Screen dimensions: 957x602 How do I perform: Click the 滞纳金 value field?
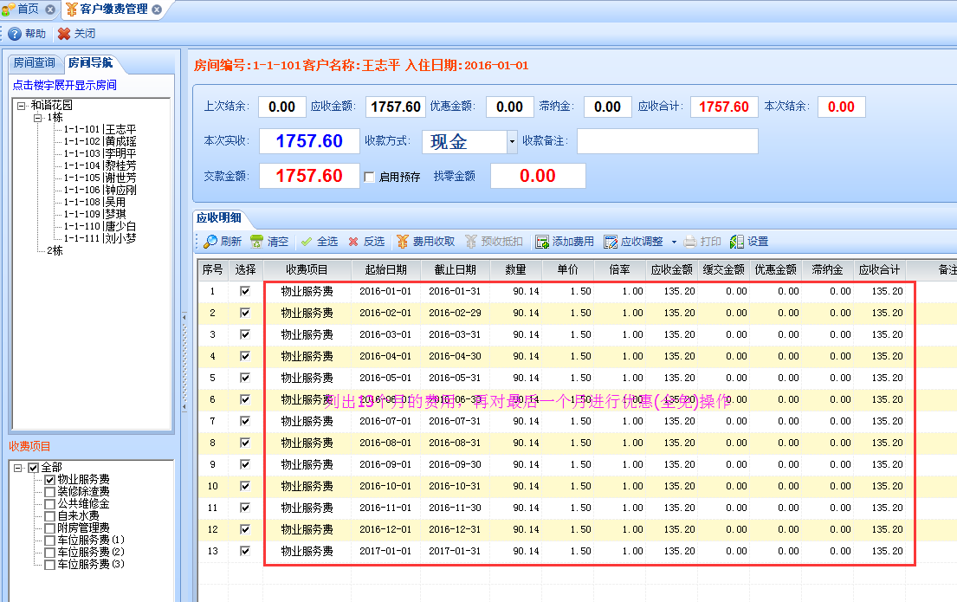click(x=607, y=107)
